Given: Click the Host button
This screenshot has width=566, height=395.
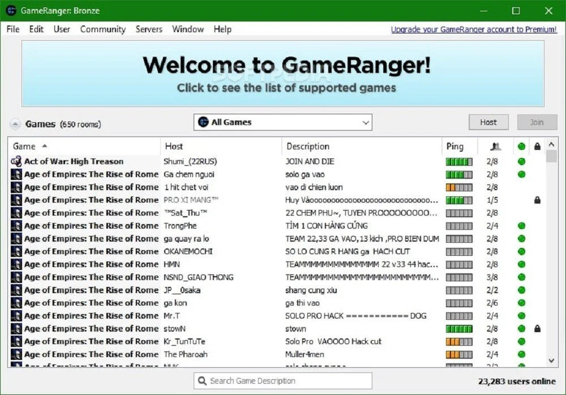Looking at the screenshot, I should coord(488,122).
